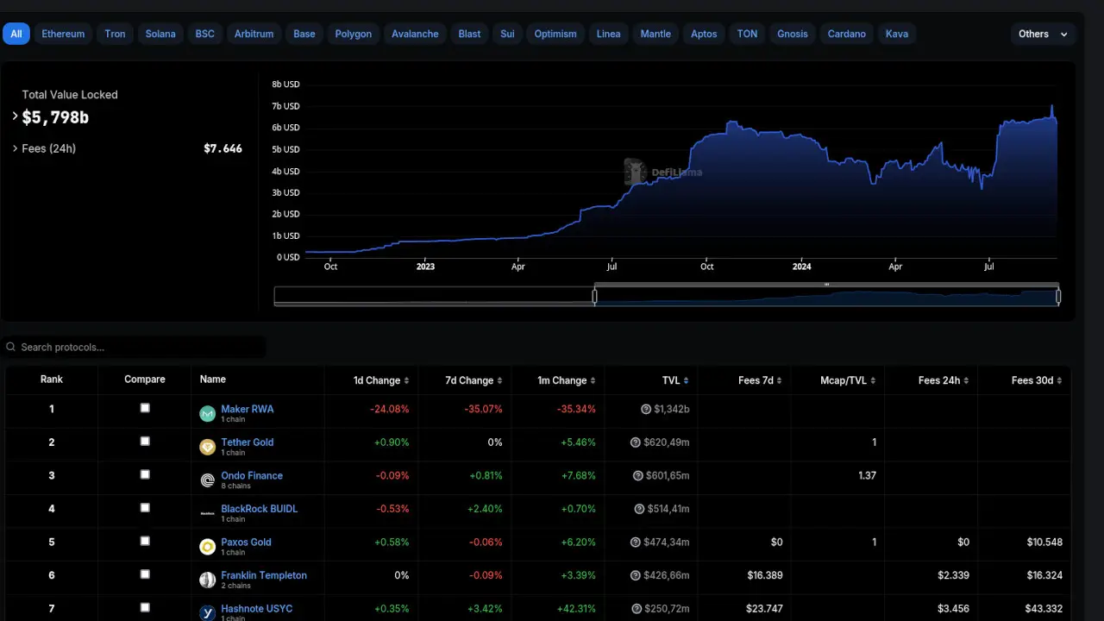Filter by Kava chain
Image resolution: width=1104 pixels, height=621 pixels.
(x=897, y=34)
